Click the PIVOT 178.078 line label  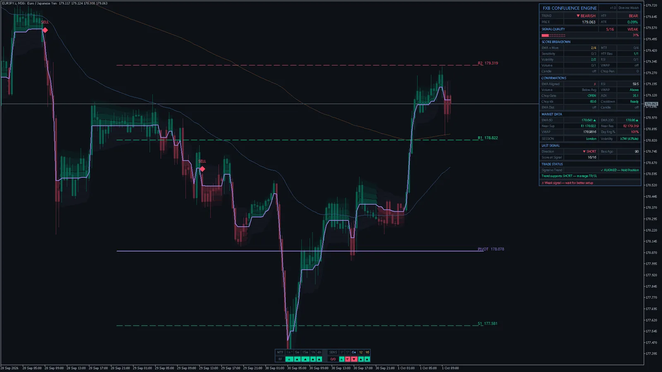tap(491, 249)
